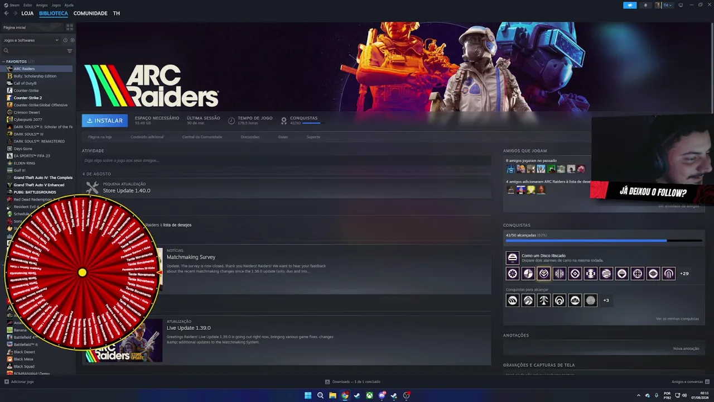Select ELDEN RING in the library
714x402 pixels.
37,163
